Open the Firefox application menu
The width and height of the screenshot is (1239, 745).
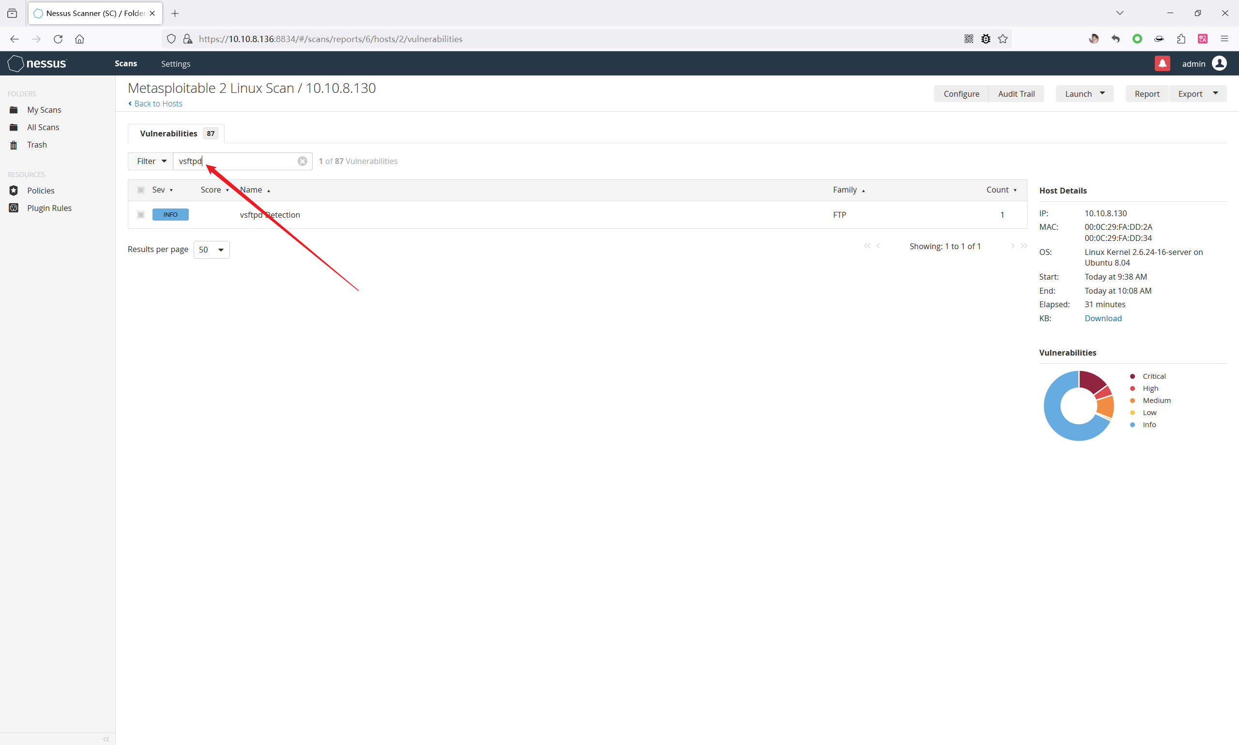click(x=1224, y=39)
